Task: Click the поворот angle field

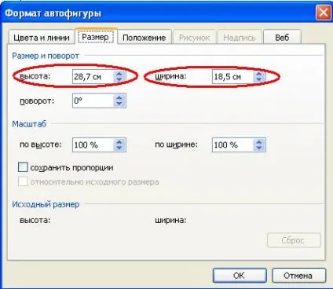Action: click(93, 101)
